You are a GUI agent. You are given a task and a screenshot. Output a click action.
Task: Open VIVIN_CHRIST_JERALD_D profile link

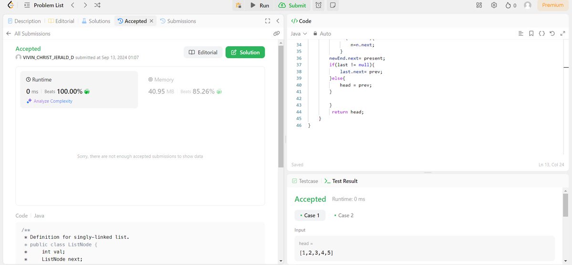pos(48,58)
